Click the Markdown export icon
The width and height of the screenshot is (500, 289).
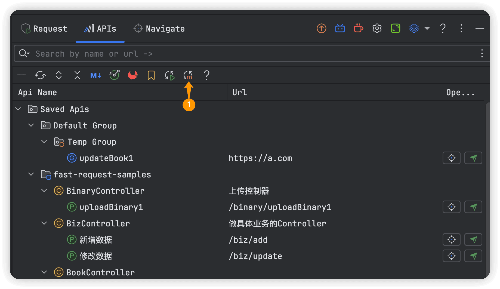95,75
